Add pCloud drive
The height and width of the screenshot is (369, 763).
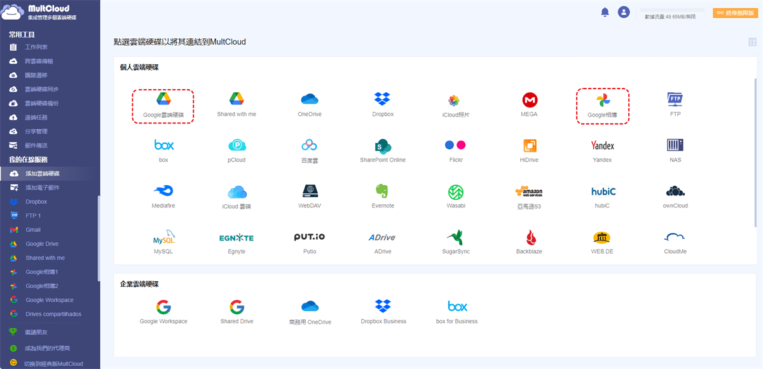click(237, 151)
